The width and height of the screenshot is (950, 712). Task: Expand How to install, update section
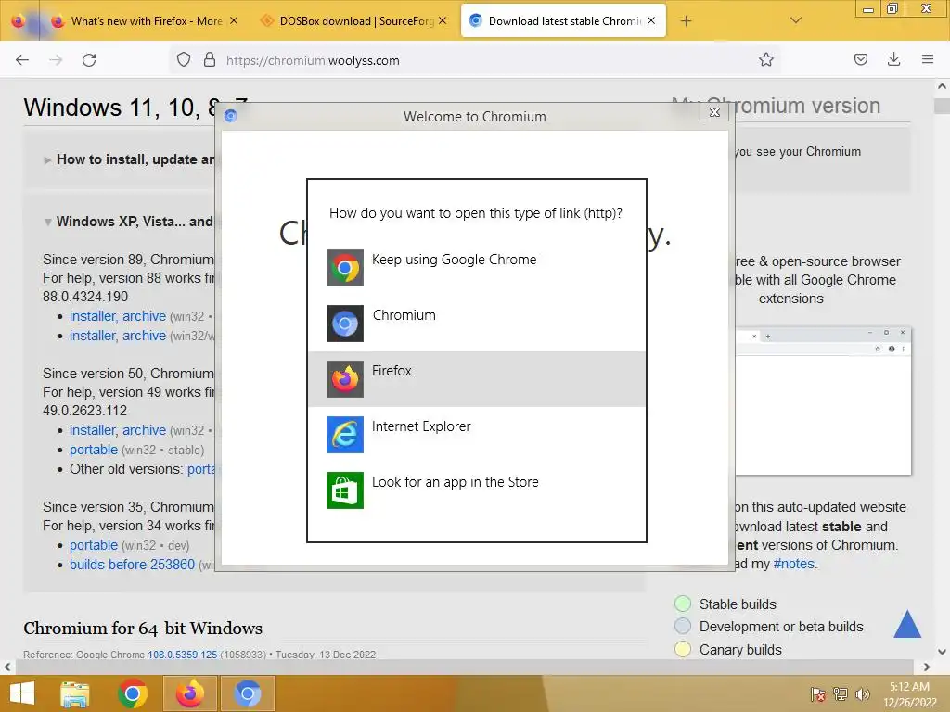pos(129,159)
